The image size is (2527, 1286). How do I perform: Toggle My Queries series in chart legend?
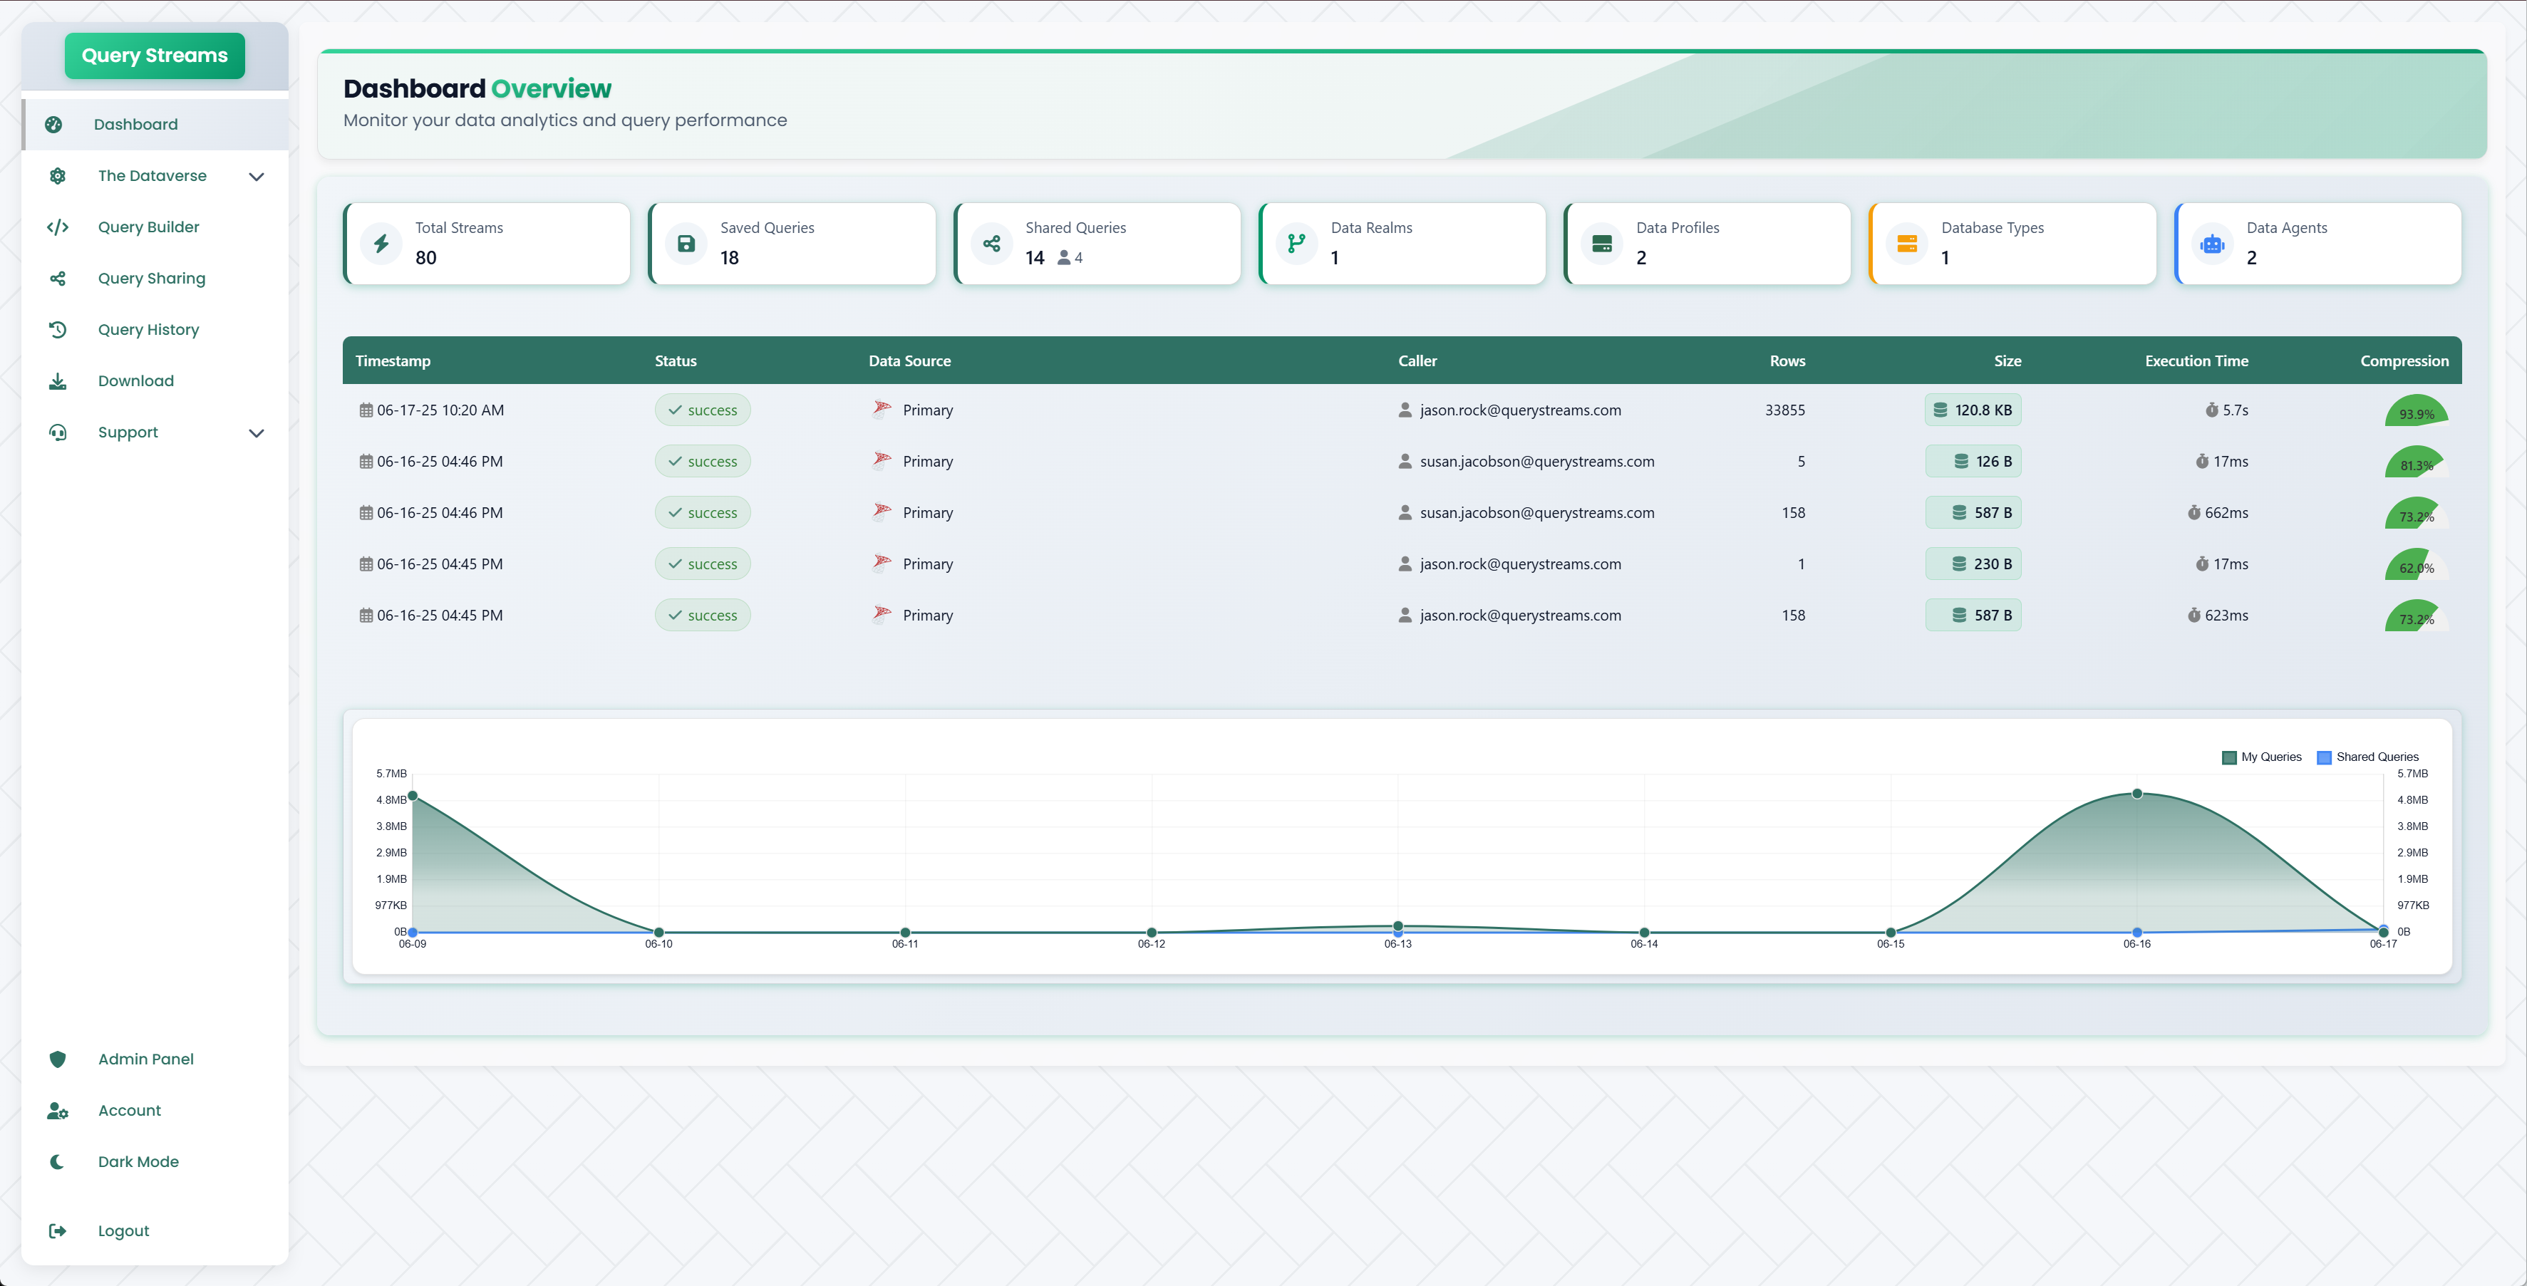[2261, 757]
